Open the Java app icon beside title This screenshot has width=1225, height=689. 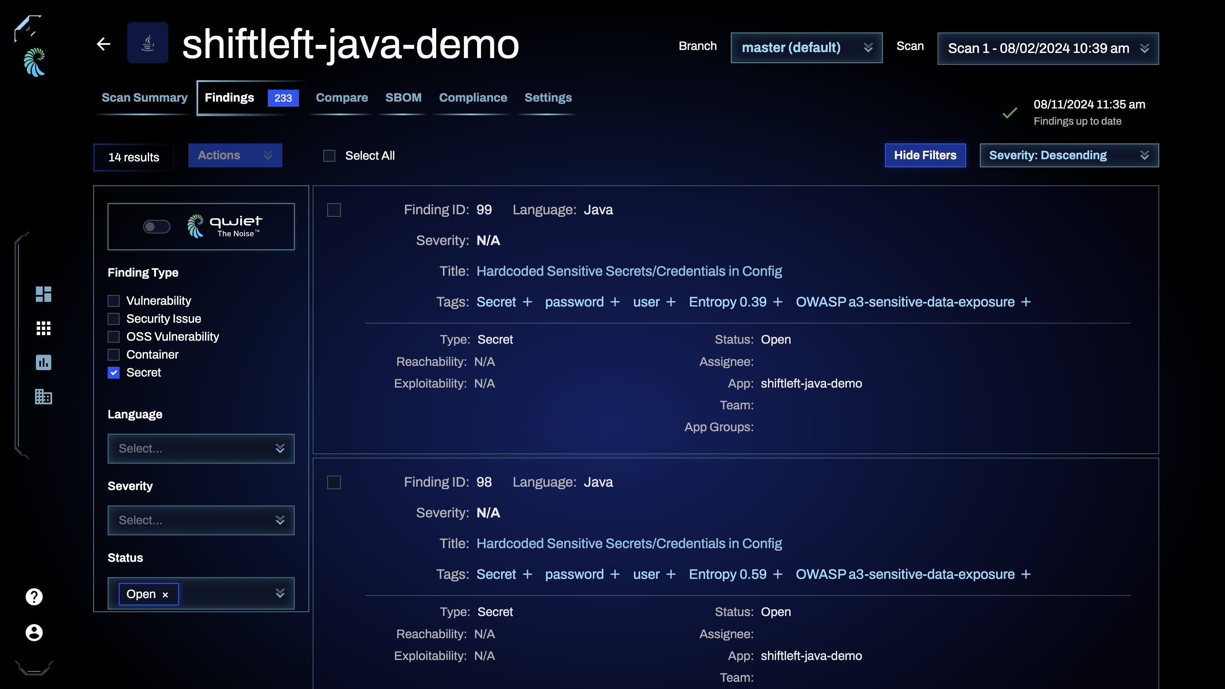pos(147,43)
